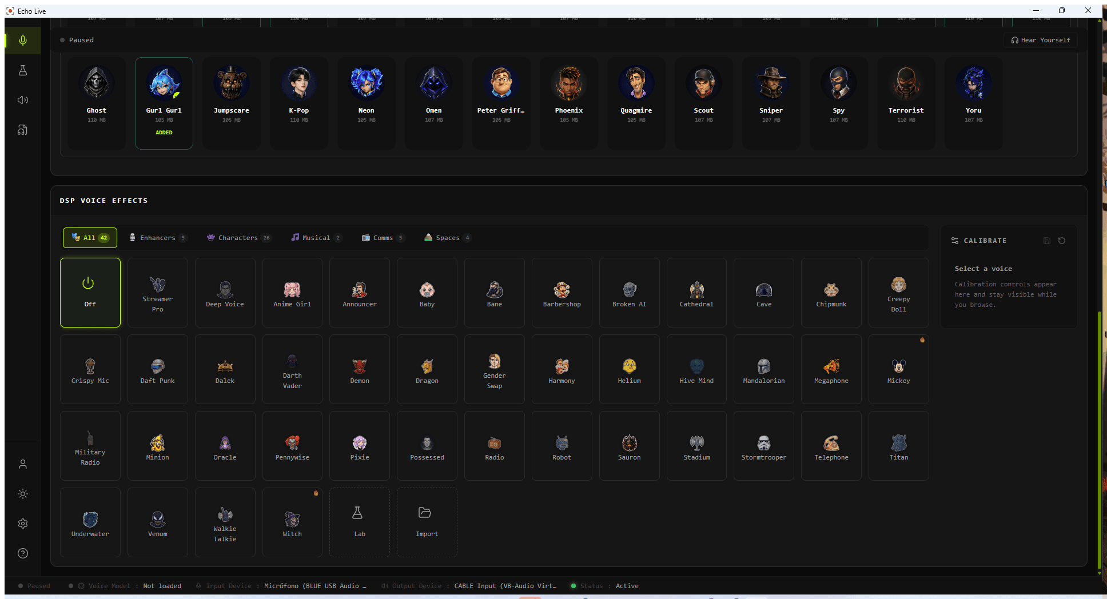Select the Gurl Gurl voice model card
This screenshot has width=1107, height=599.
click(x=164, y=103)
